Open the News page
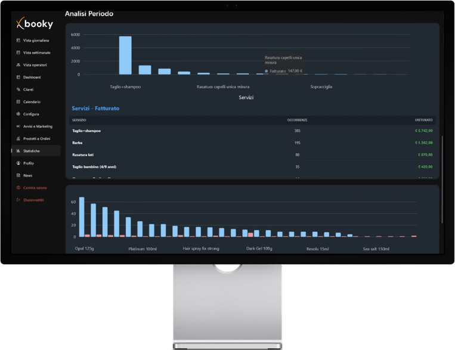 coord(27,175)
